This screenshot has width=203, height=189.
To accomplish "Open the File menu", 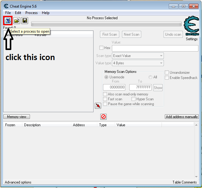I will (8, 13).
